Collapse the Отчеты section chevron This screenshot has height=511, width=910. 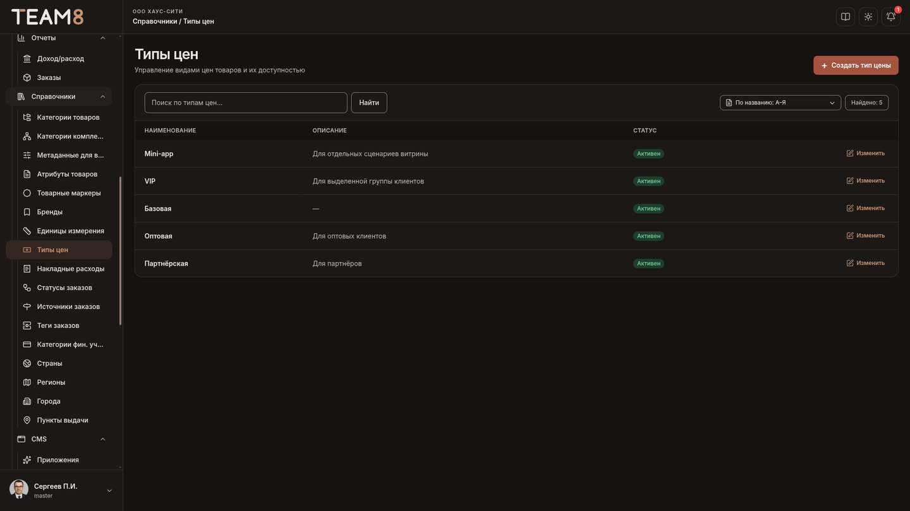coord(103,38)
